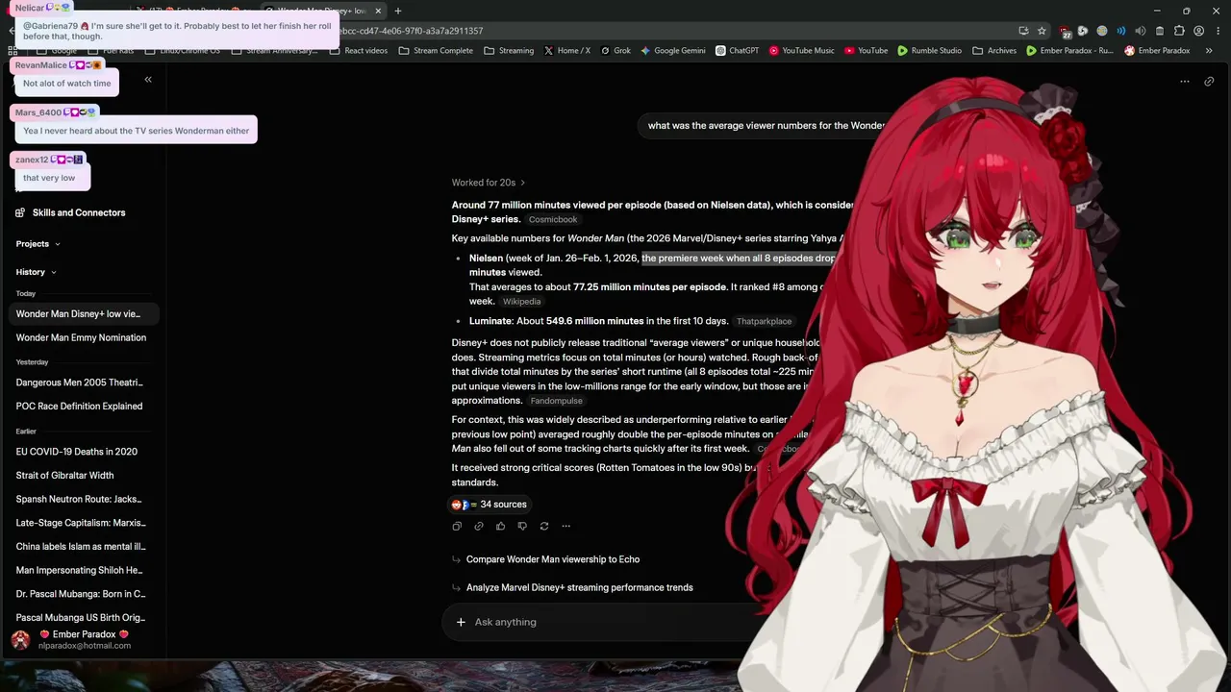Open the Late-Stage Capitalism chat
Image resolution: width=1231 pixels, height=692 pixels.
[83, 523]
